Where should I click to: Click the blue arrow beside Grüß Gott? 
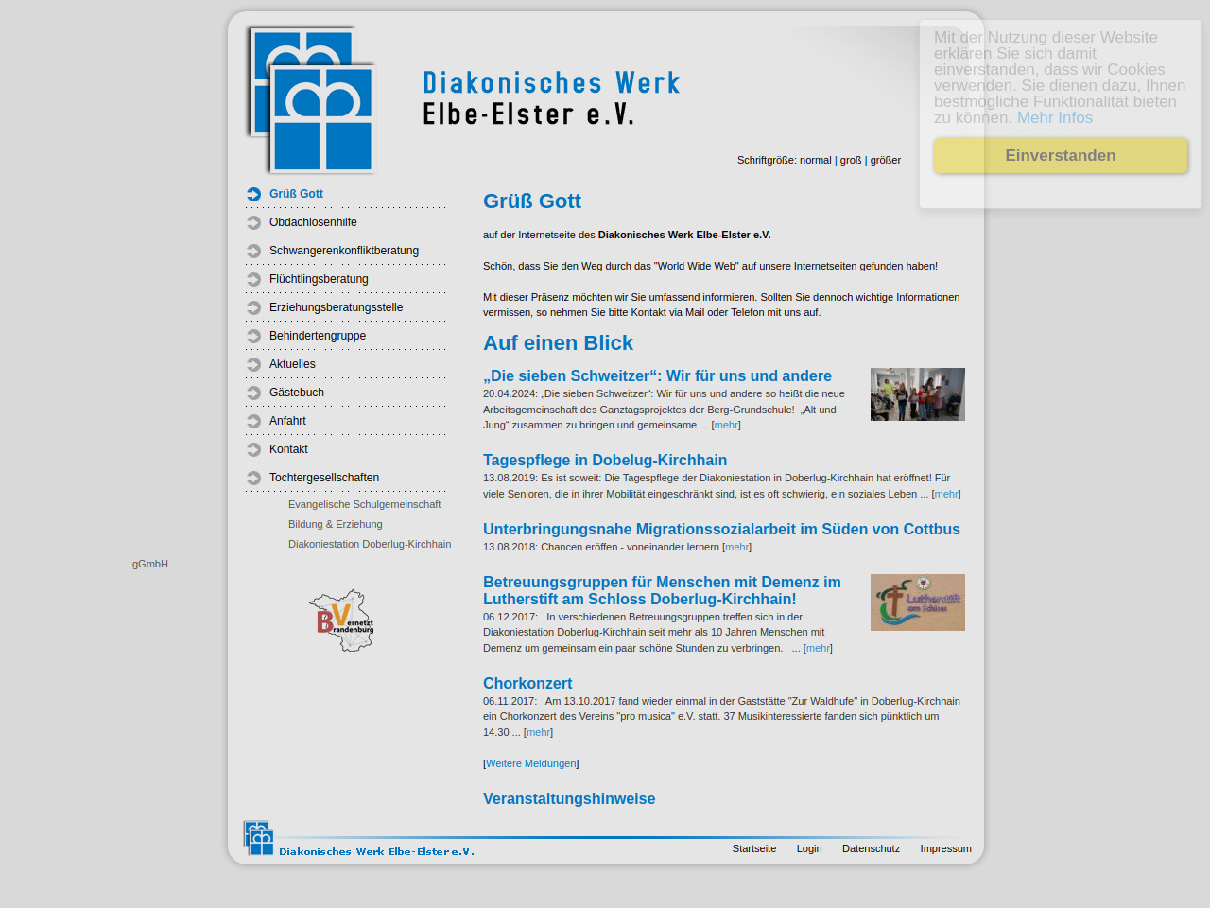[x=253, y=195]
